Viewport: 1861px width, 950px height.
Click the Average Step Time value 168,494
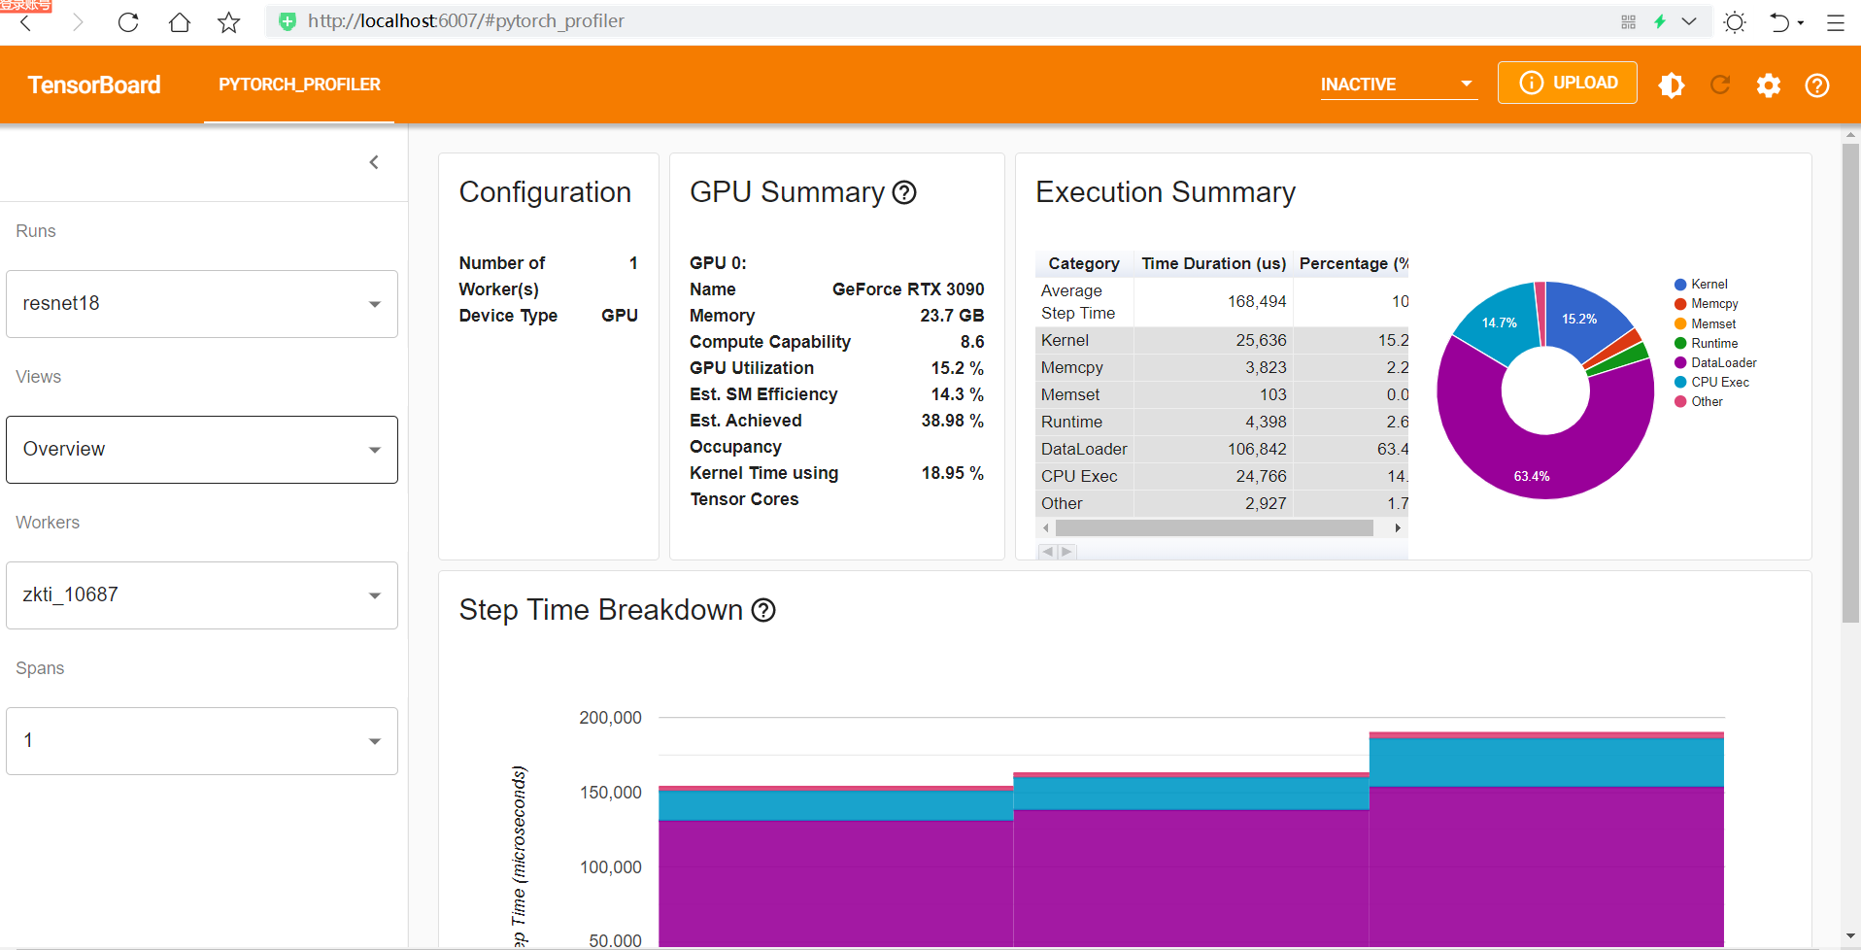click(1257, 301)
